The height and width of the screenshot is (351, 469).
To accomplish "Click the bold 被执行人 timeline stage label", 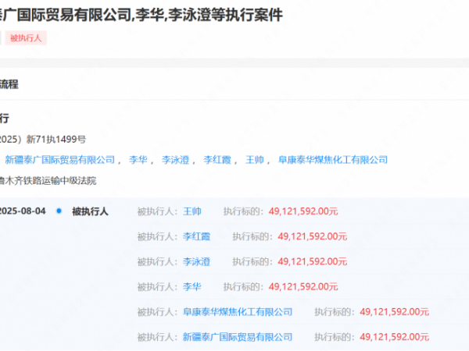I will point(90,211).
